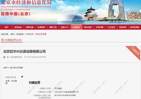Open 通知公告 navigation item
Viewport: 141px width, 99px height.
coord(53,27)
